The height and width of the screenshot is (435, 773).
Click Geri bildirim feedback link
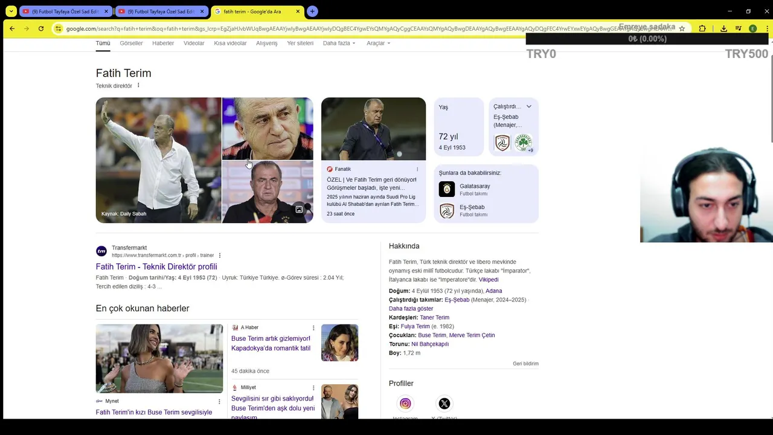(x=525, y=364)
